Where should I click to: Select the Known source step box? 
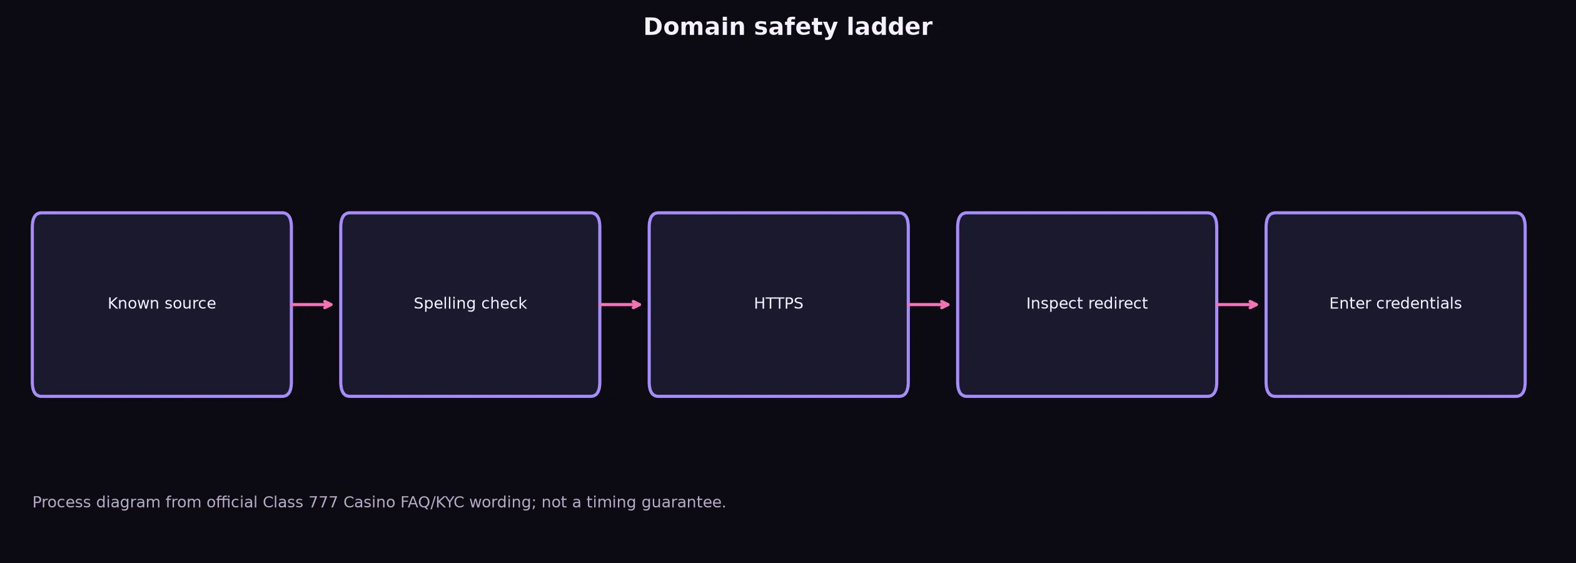162,305
